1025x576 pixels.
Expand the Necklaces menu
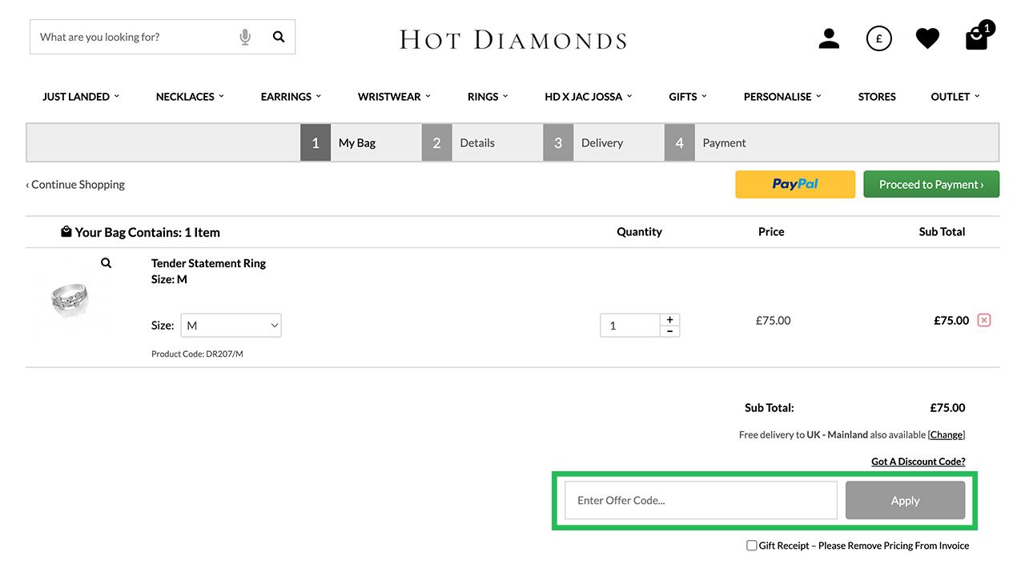[x=190, y=96]
